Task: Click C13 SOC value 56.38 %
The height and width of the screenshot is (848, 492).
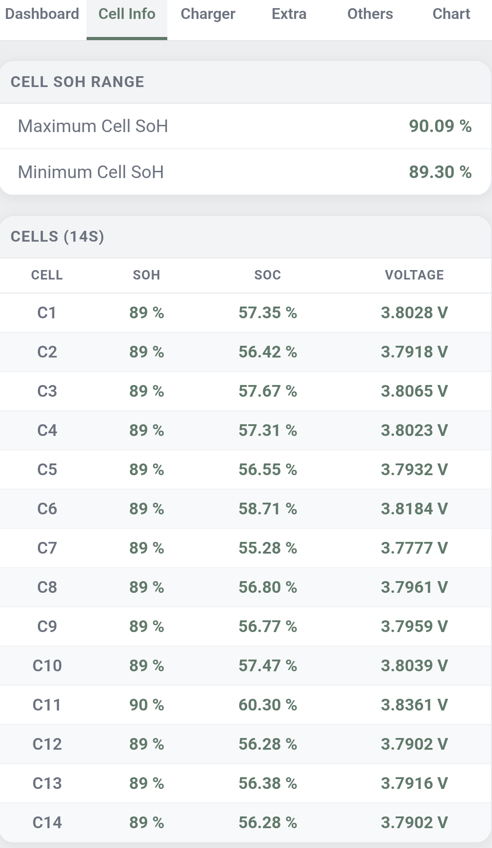Action: tap(268, 784)
